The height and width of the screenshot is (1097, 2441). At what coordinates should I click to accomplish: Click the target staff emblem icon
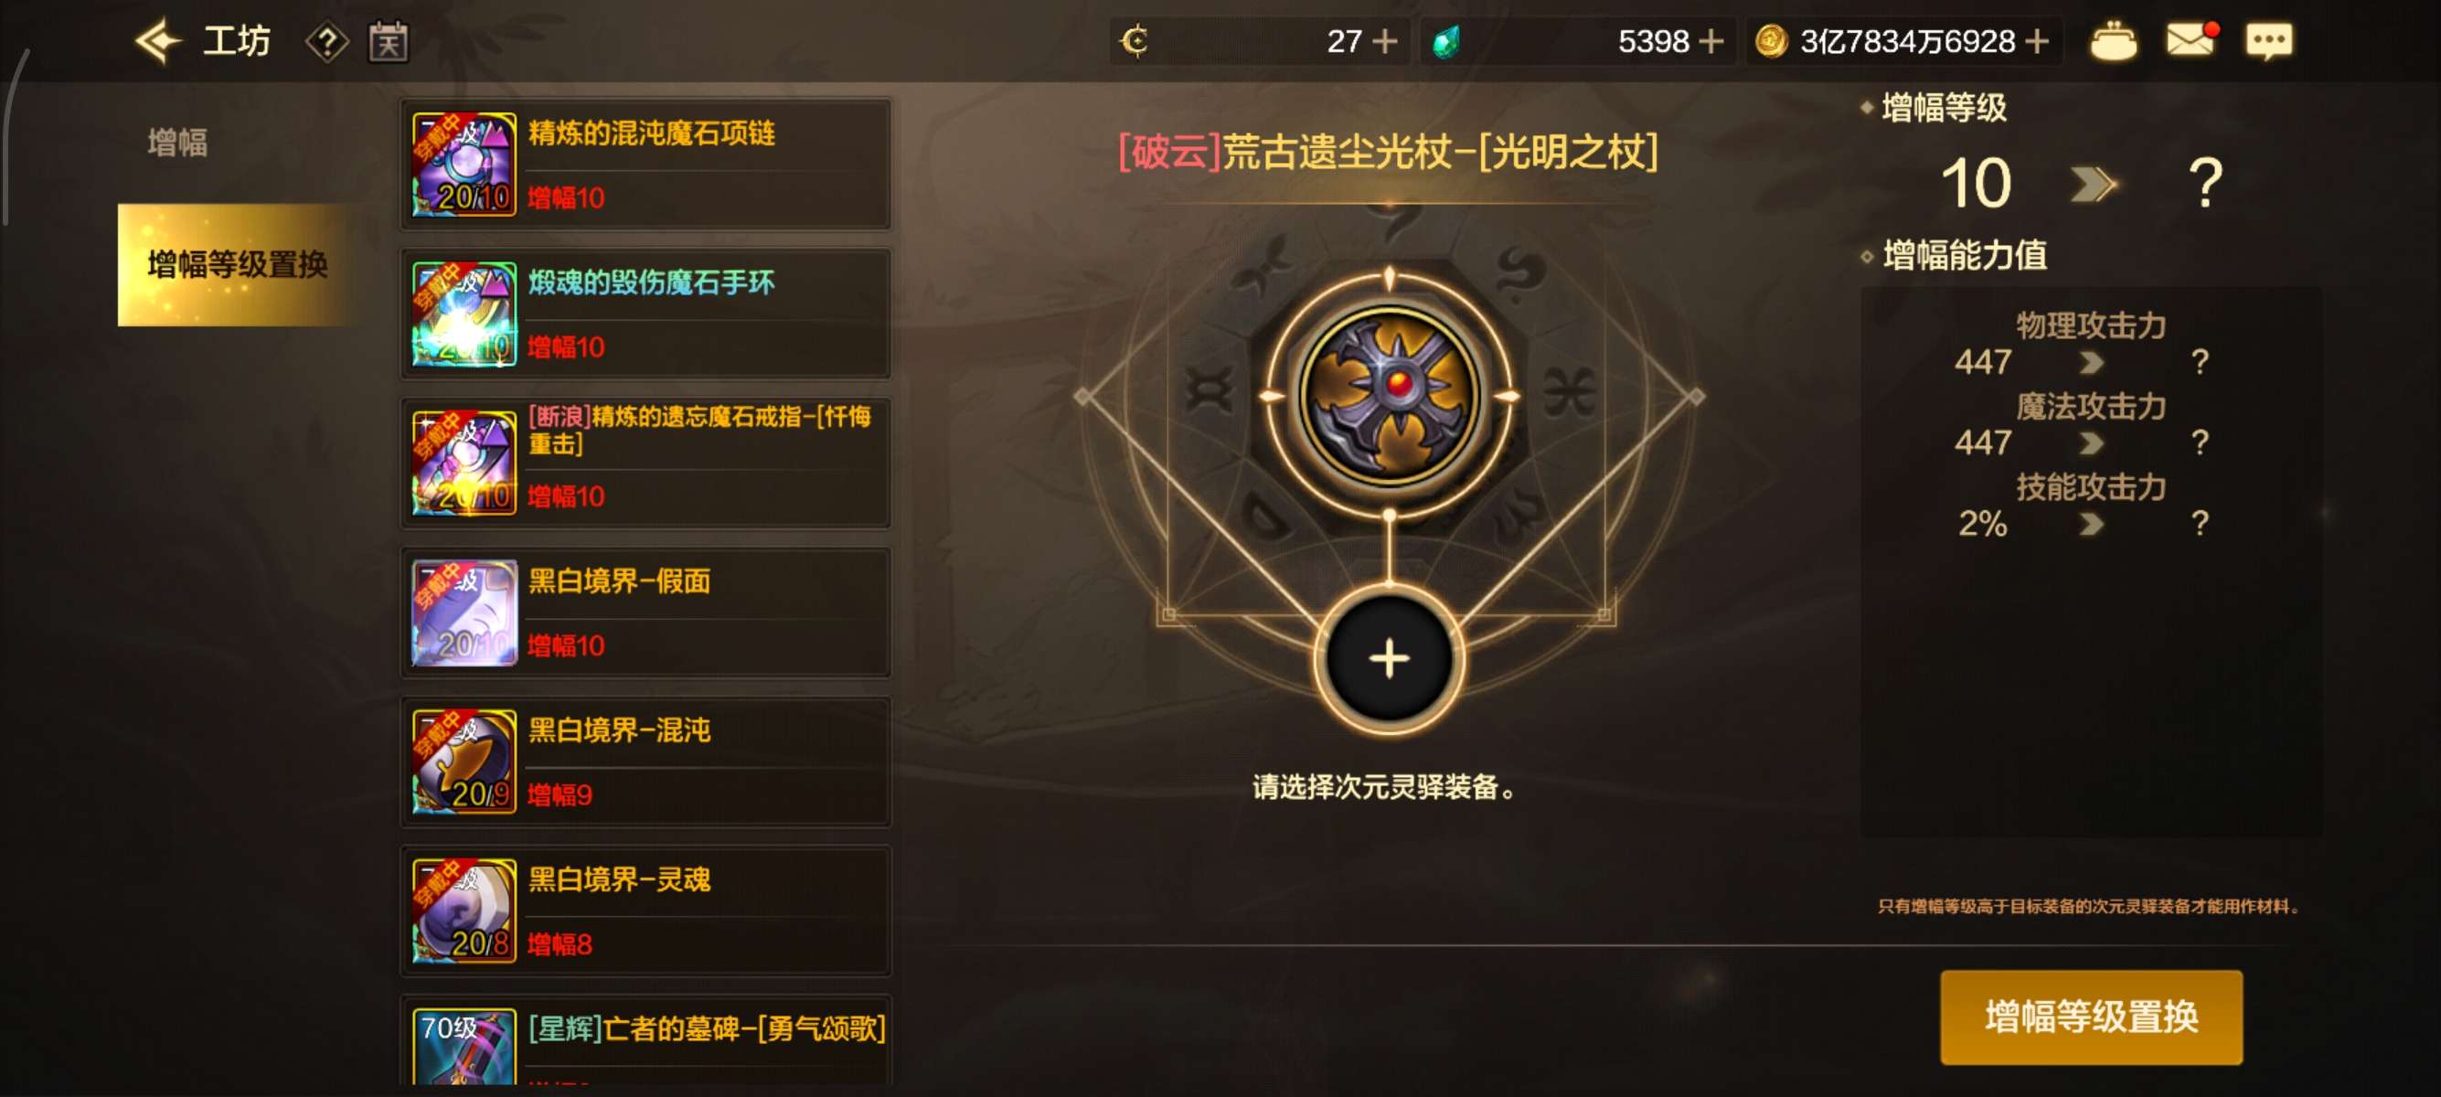[1388, 394]
